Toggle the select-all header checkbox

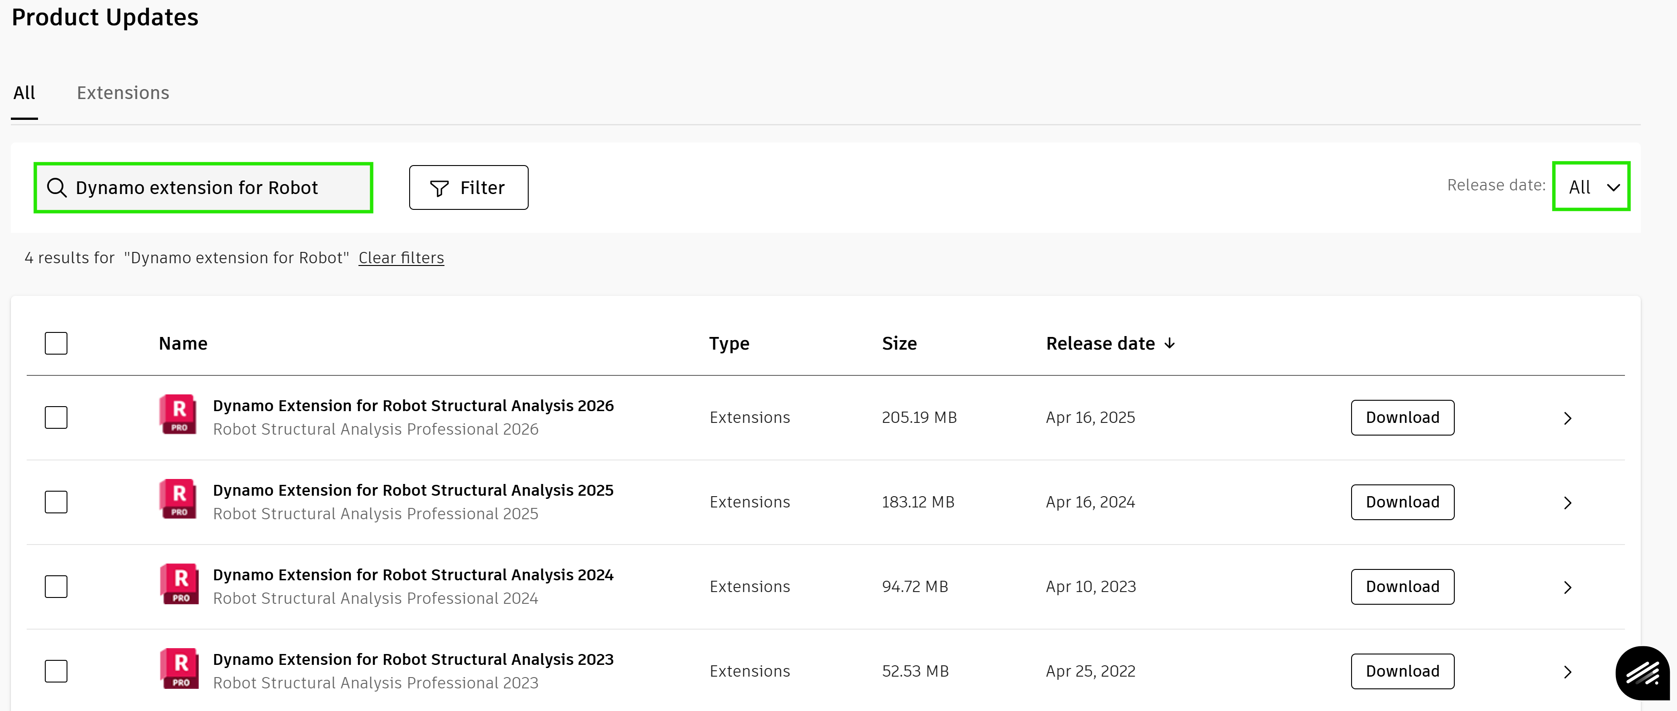(56, 343)
